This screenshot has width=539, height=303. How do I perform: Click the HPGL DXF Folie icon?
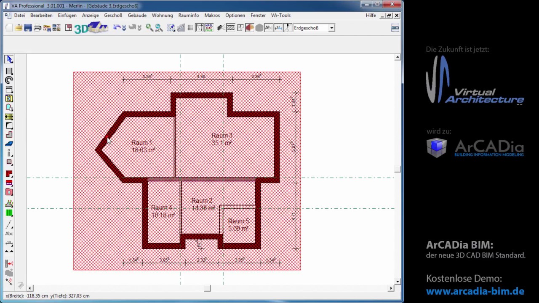click(209, 28)
